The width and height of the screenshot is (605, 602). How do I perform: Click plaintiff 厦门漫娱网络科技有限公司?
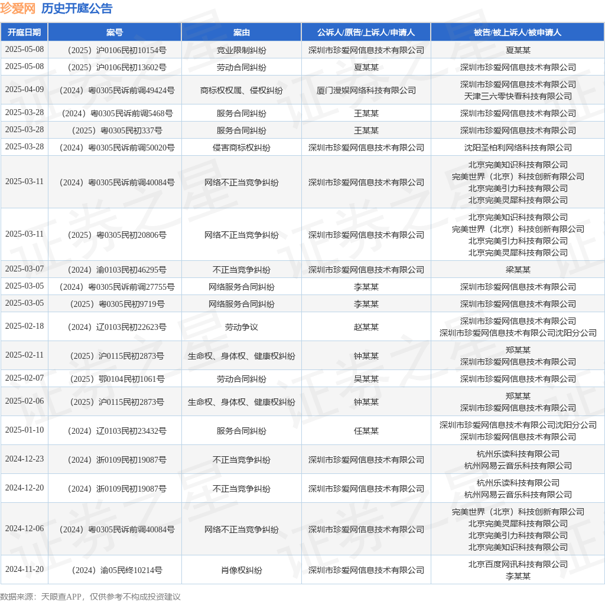366,90
